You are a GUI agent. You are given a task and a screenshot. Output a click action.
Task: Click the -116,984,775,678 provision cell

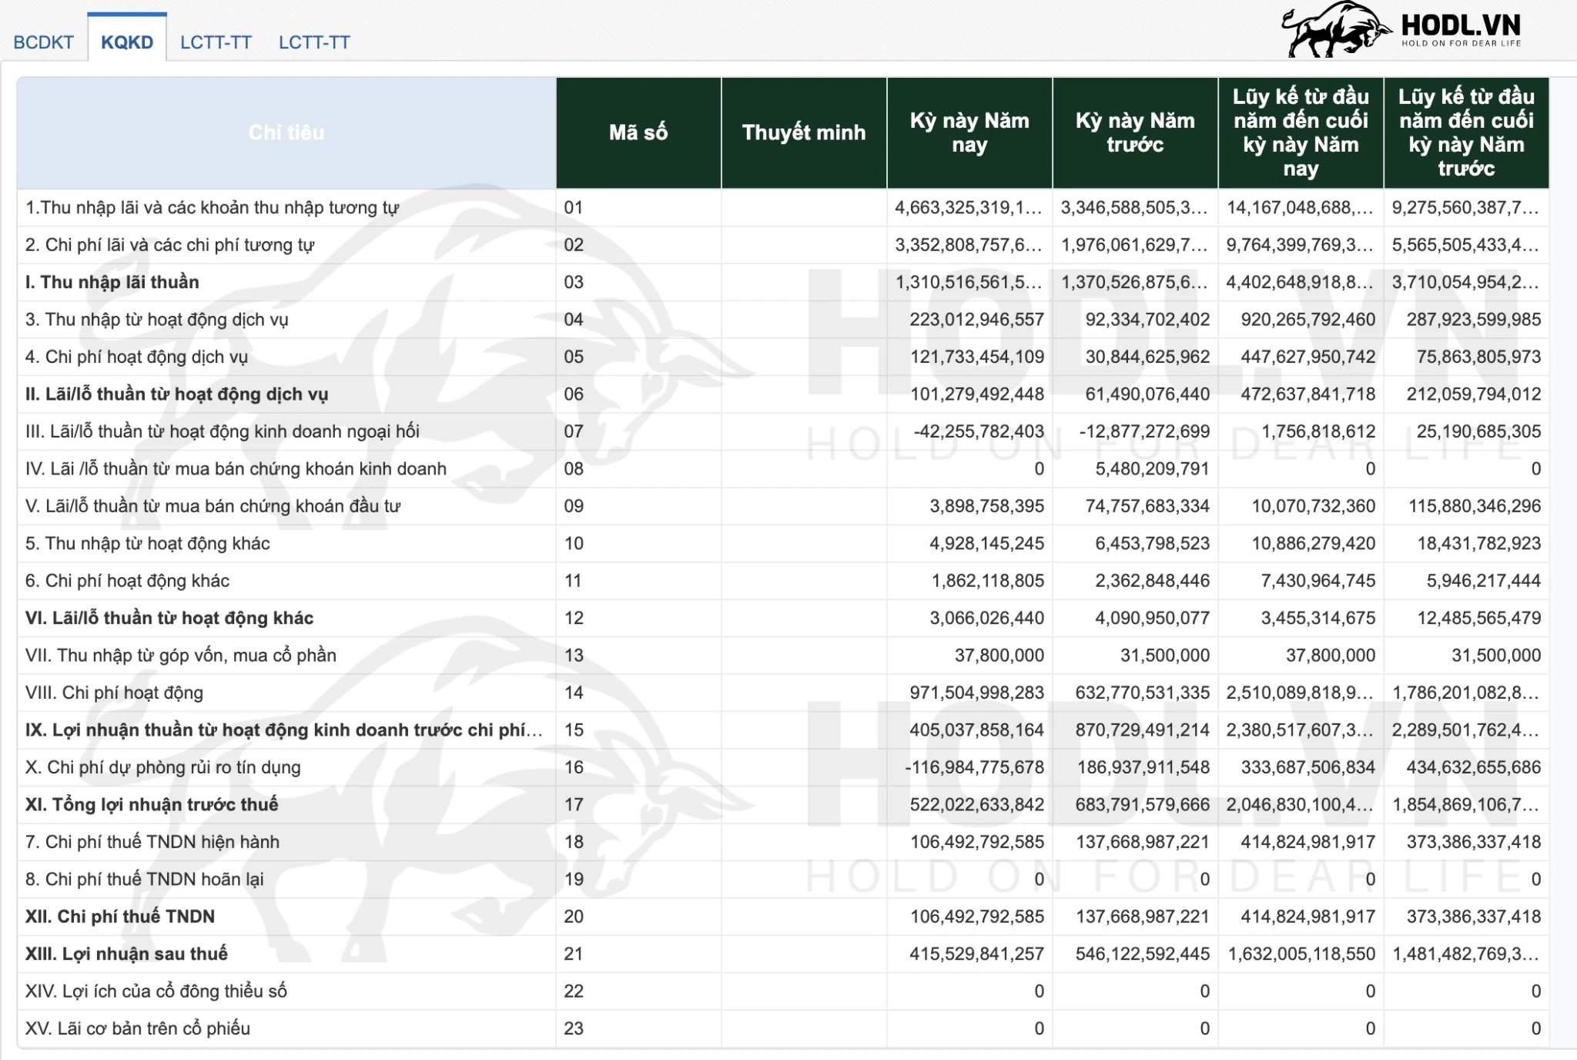tap(974, 767)
